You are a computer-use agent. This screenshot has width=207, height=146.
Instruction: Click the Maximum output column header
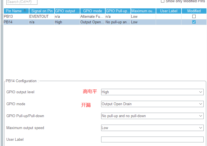click(x=143, y=11)
